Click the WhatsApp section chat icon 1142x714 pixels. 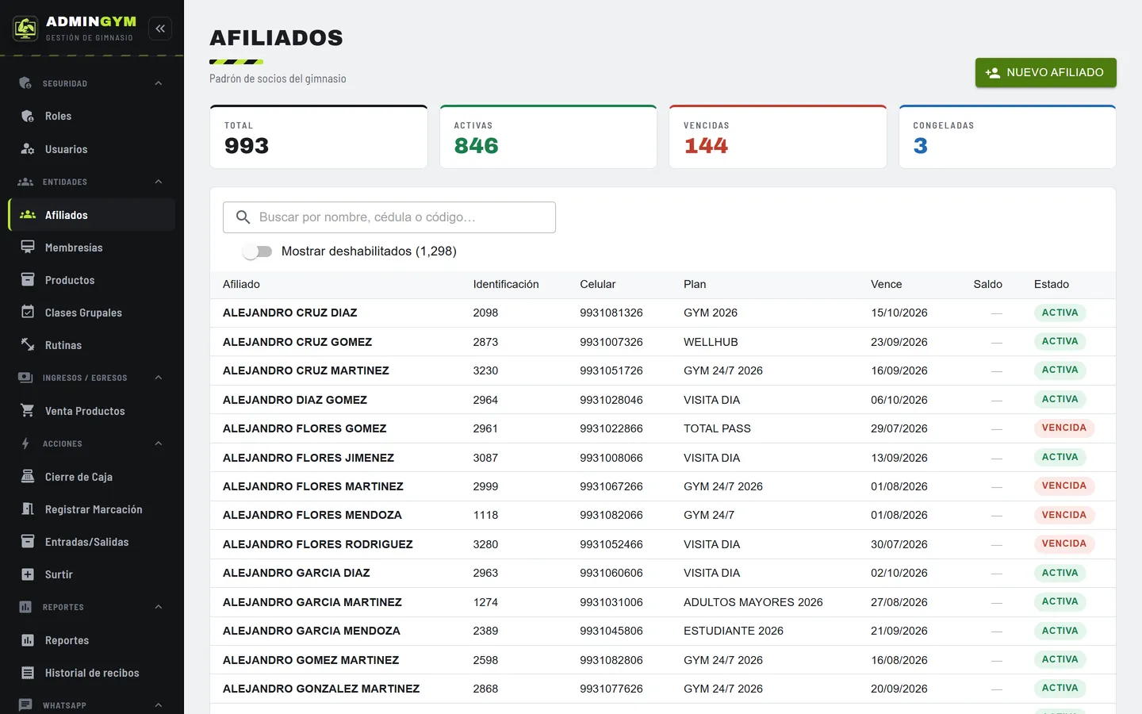click(x=25, y=705)
